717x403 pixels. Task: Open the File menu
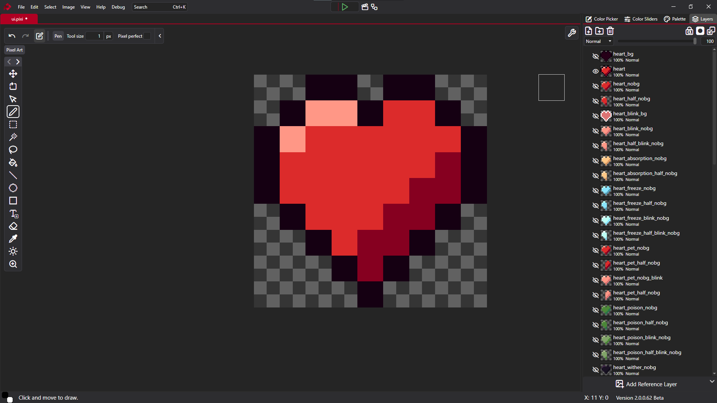[x=21, y=7]
